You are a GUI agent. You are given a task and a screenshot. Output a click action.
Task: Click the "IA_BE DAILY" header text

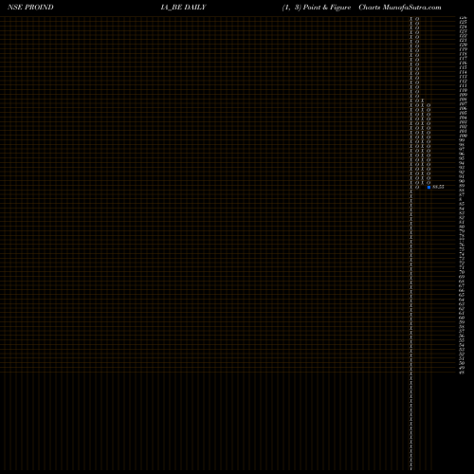[183, 8]
